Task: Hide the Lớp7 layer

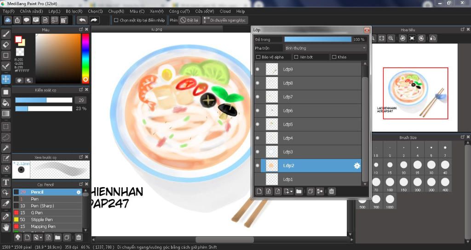Action: 258,97
